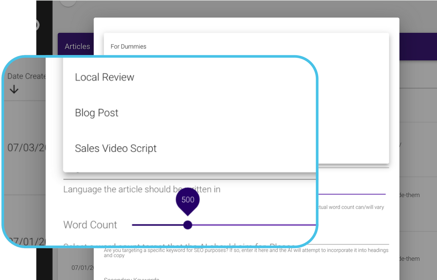
Task: Click the purple-underlined language input field
Action: (x=351, y=193)
